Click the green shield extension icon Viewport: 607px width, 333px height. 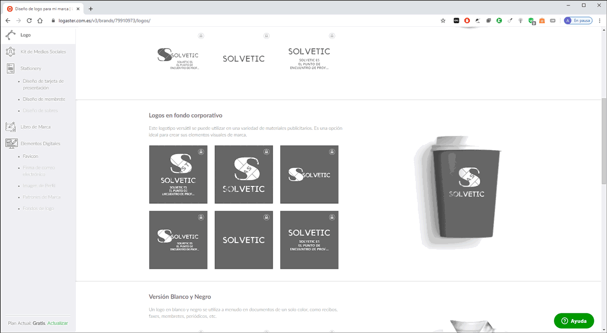(532, 21)
